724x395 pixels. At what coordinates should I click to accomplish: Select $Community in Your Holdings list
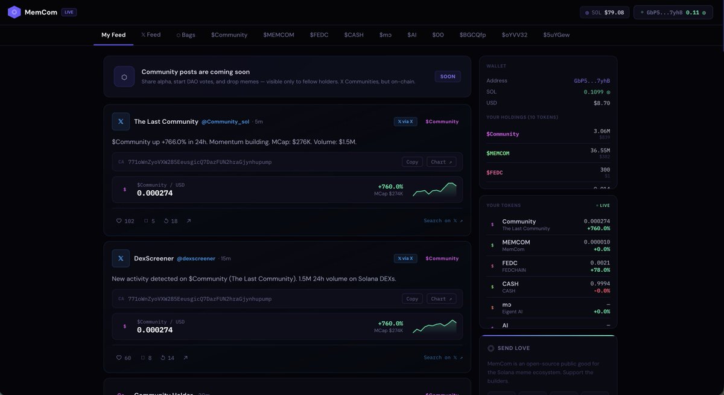click(548, 134)
